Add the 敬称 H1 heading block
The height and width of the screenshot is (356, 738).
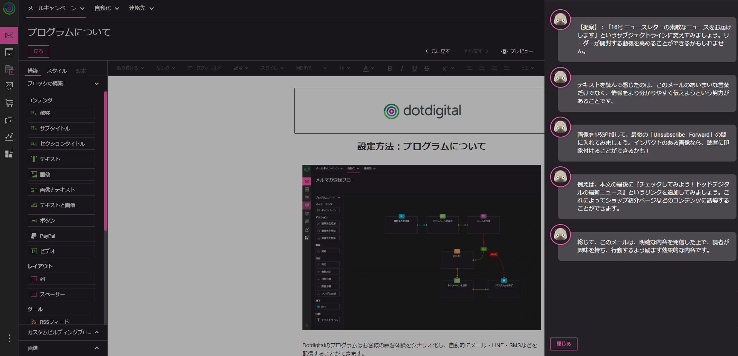[61, 113]
